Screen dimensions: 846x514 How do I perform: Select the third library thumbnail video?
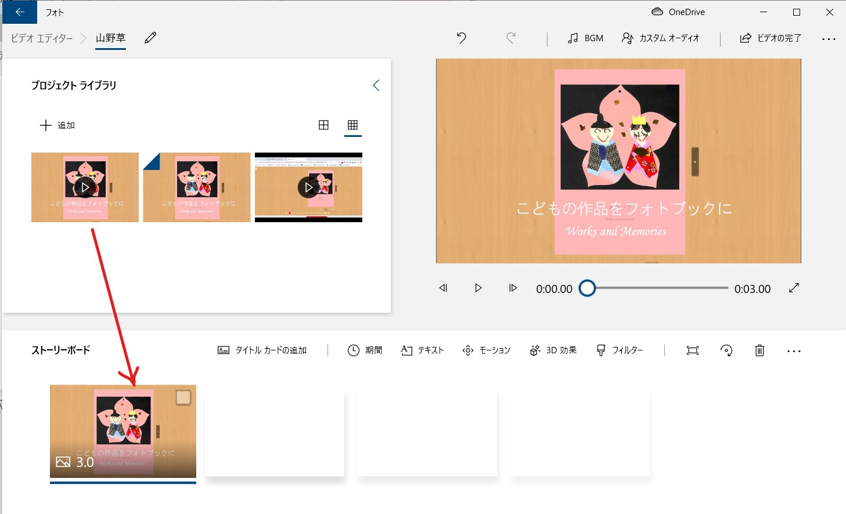tap(308, 187)
